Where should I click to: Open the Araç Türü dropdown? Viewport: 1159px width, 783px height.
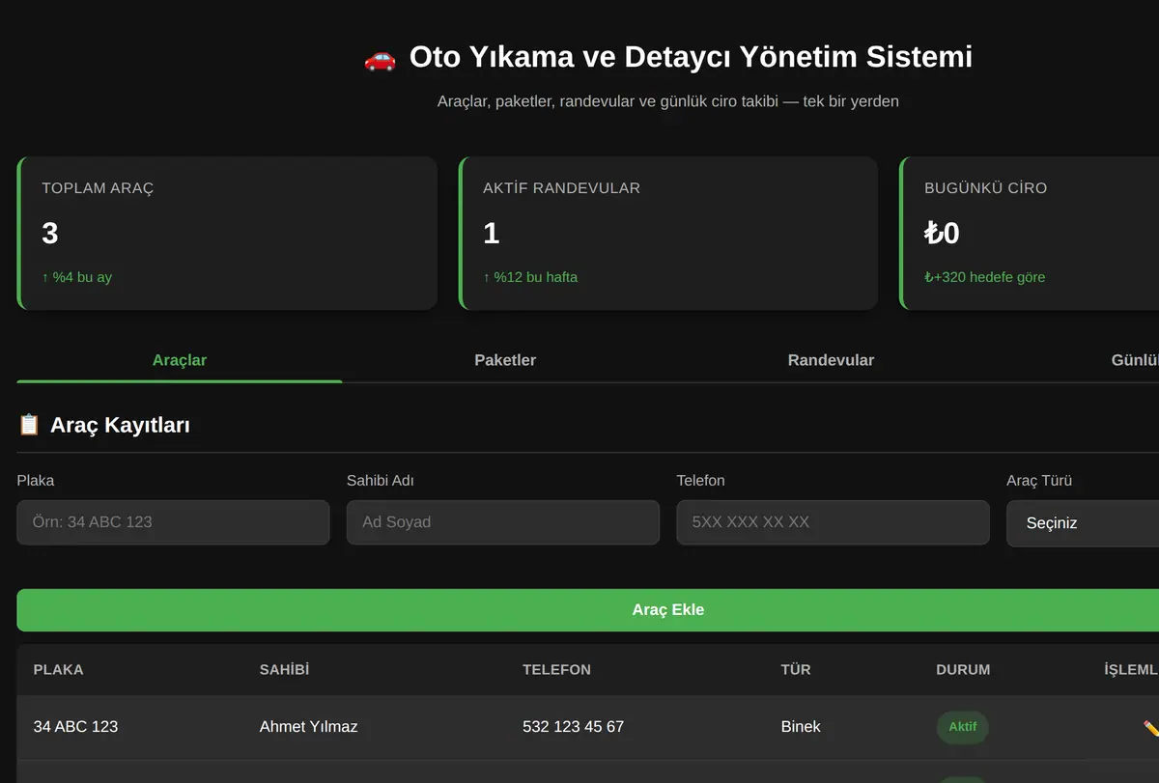[x=1083, y=523]
